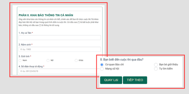Click the '1. Họ và Tên' label
The image size is (189, 94).
26,33
